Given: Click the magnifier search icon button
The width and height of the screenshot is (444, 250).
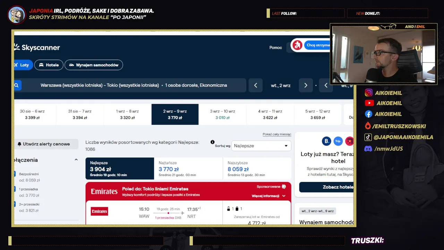Looking at the screenshot, I should pos(17,85).
